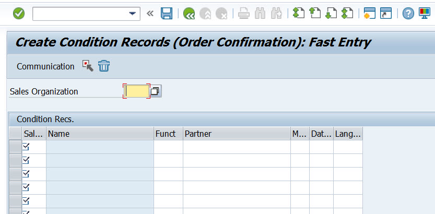Click the table select-all corner cell
Screen dimensions: 435x214
[x=15, y=134]
